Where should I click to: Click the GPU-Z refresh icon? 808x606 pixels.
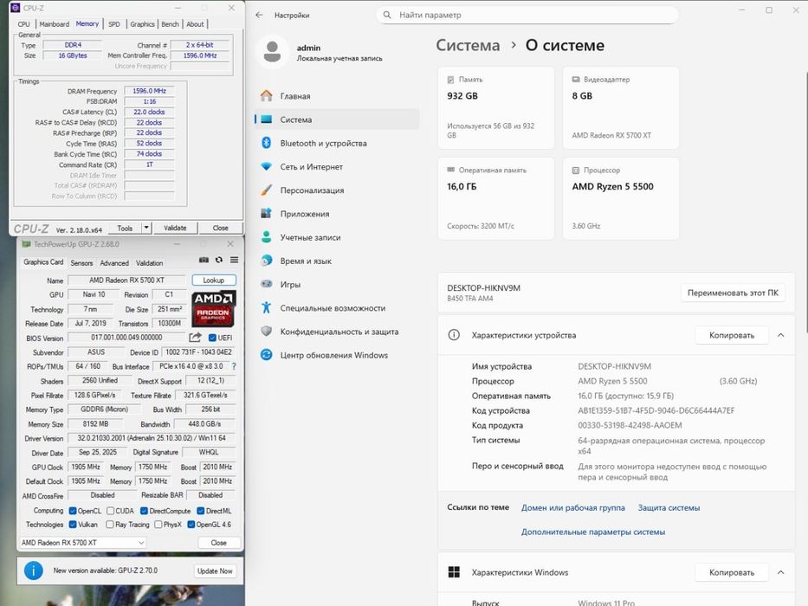[219, 260]
